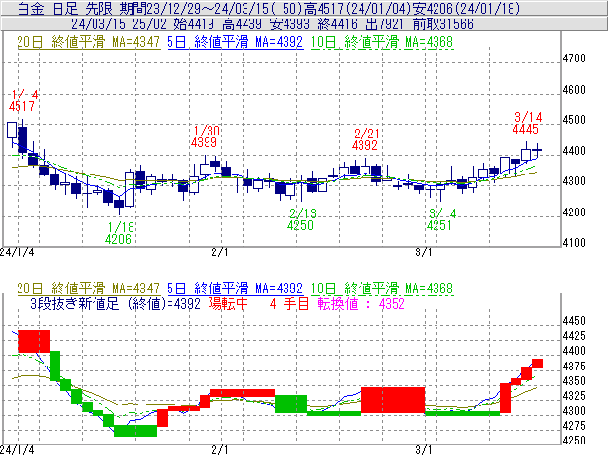The image size is (608, 463).
Task: Click the 24/1/4 date label under upper chart
Action: click(x=18, y=252)
